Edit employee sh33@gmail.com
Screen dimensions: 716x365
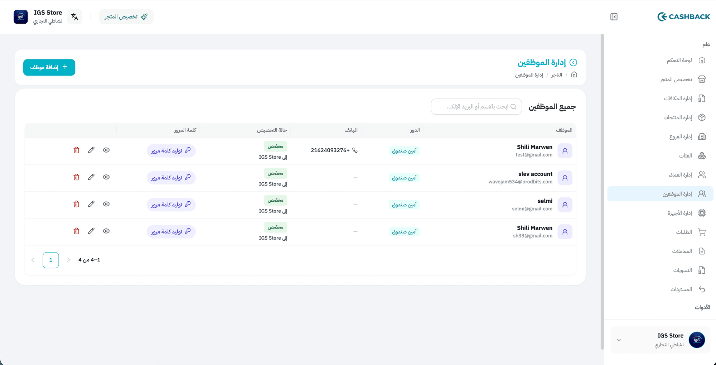91,231
